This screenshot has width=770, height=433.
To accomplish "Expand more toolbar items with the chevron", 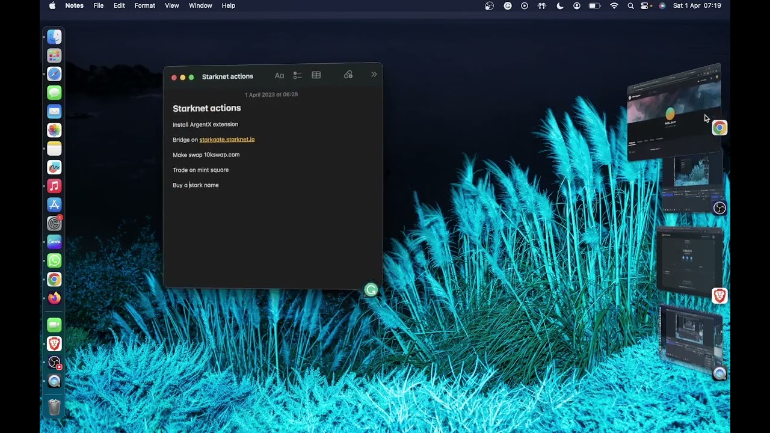I will pyautogui.click(x=374, y=75).
